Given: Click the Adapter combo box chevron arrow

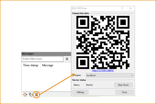Looking at the screenshot, I should 132,75.
